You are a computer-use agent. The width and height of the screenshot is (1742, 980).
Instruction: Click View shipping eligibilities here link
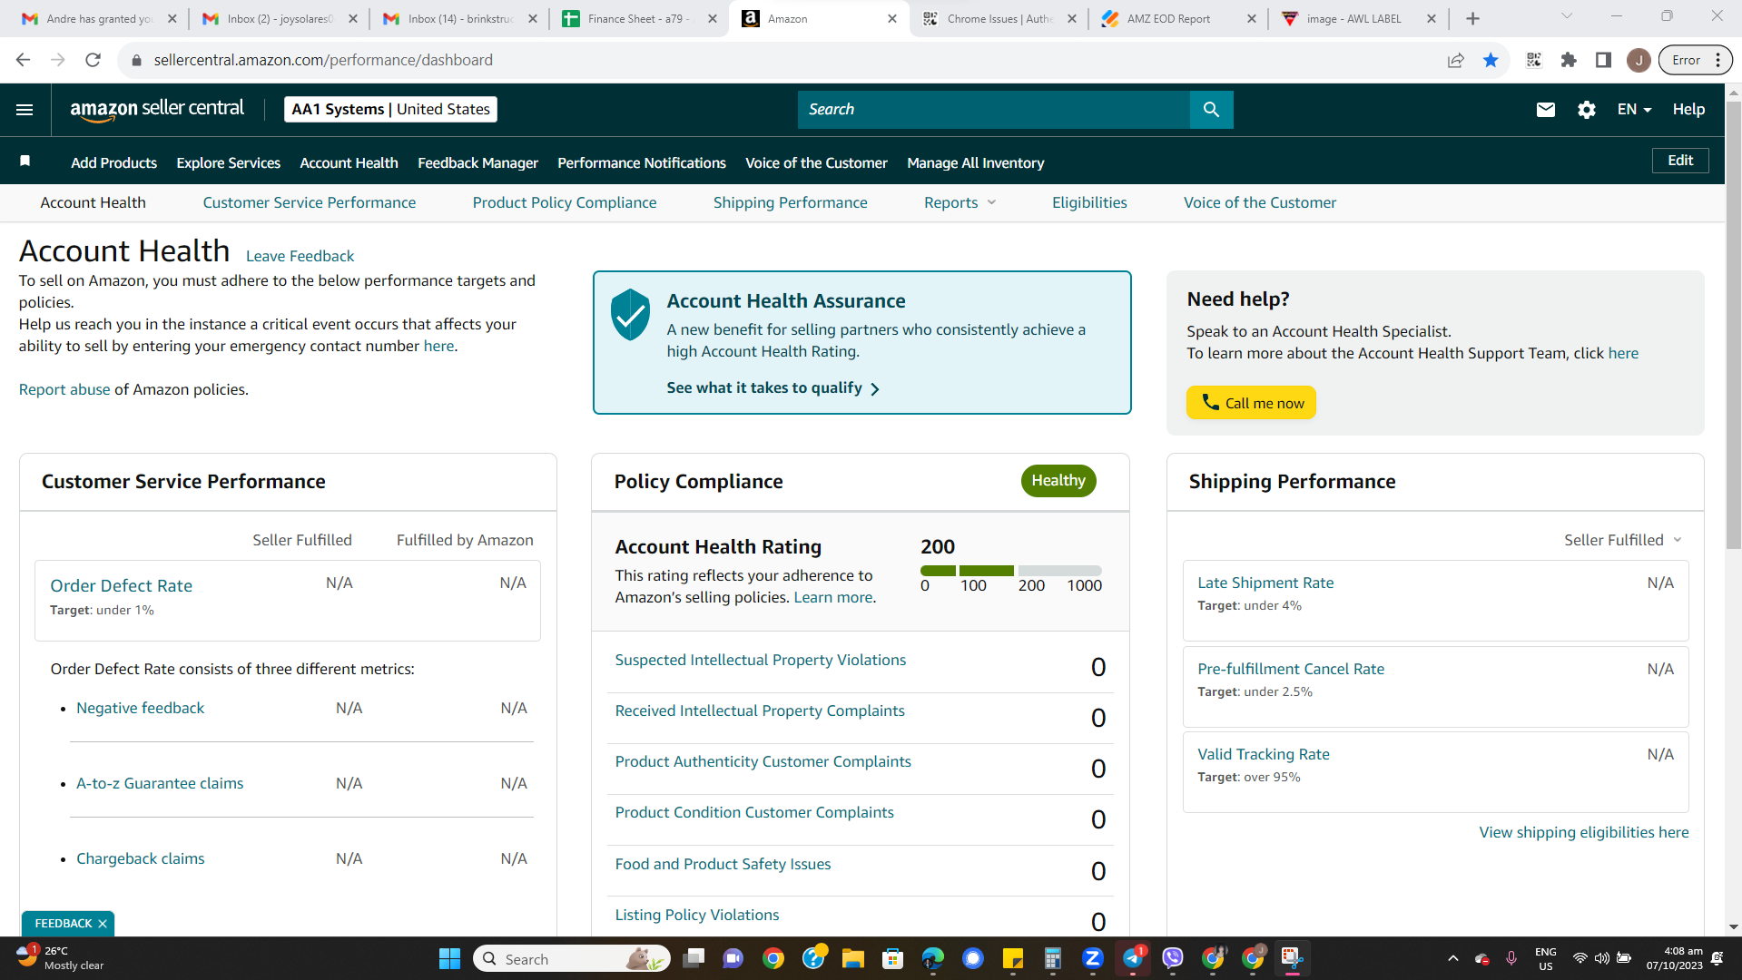1584,832
